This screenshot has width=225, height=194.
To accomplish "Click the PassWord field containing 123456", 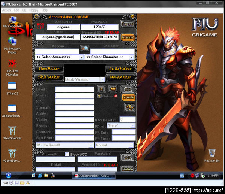I will click(100, 27).
